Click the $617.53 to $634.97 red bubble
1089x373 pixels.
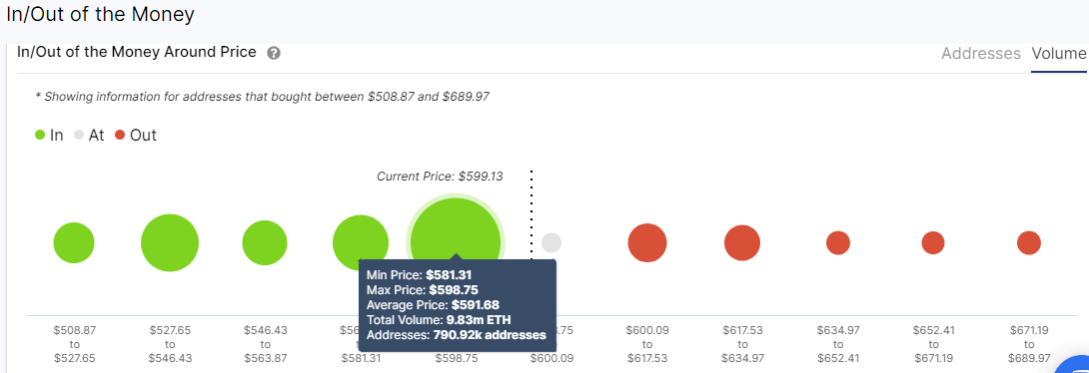coord(742,243)
